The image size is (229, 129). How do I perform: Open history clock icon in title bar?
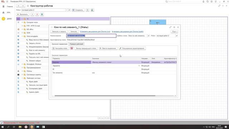point(208,1)
